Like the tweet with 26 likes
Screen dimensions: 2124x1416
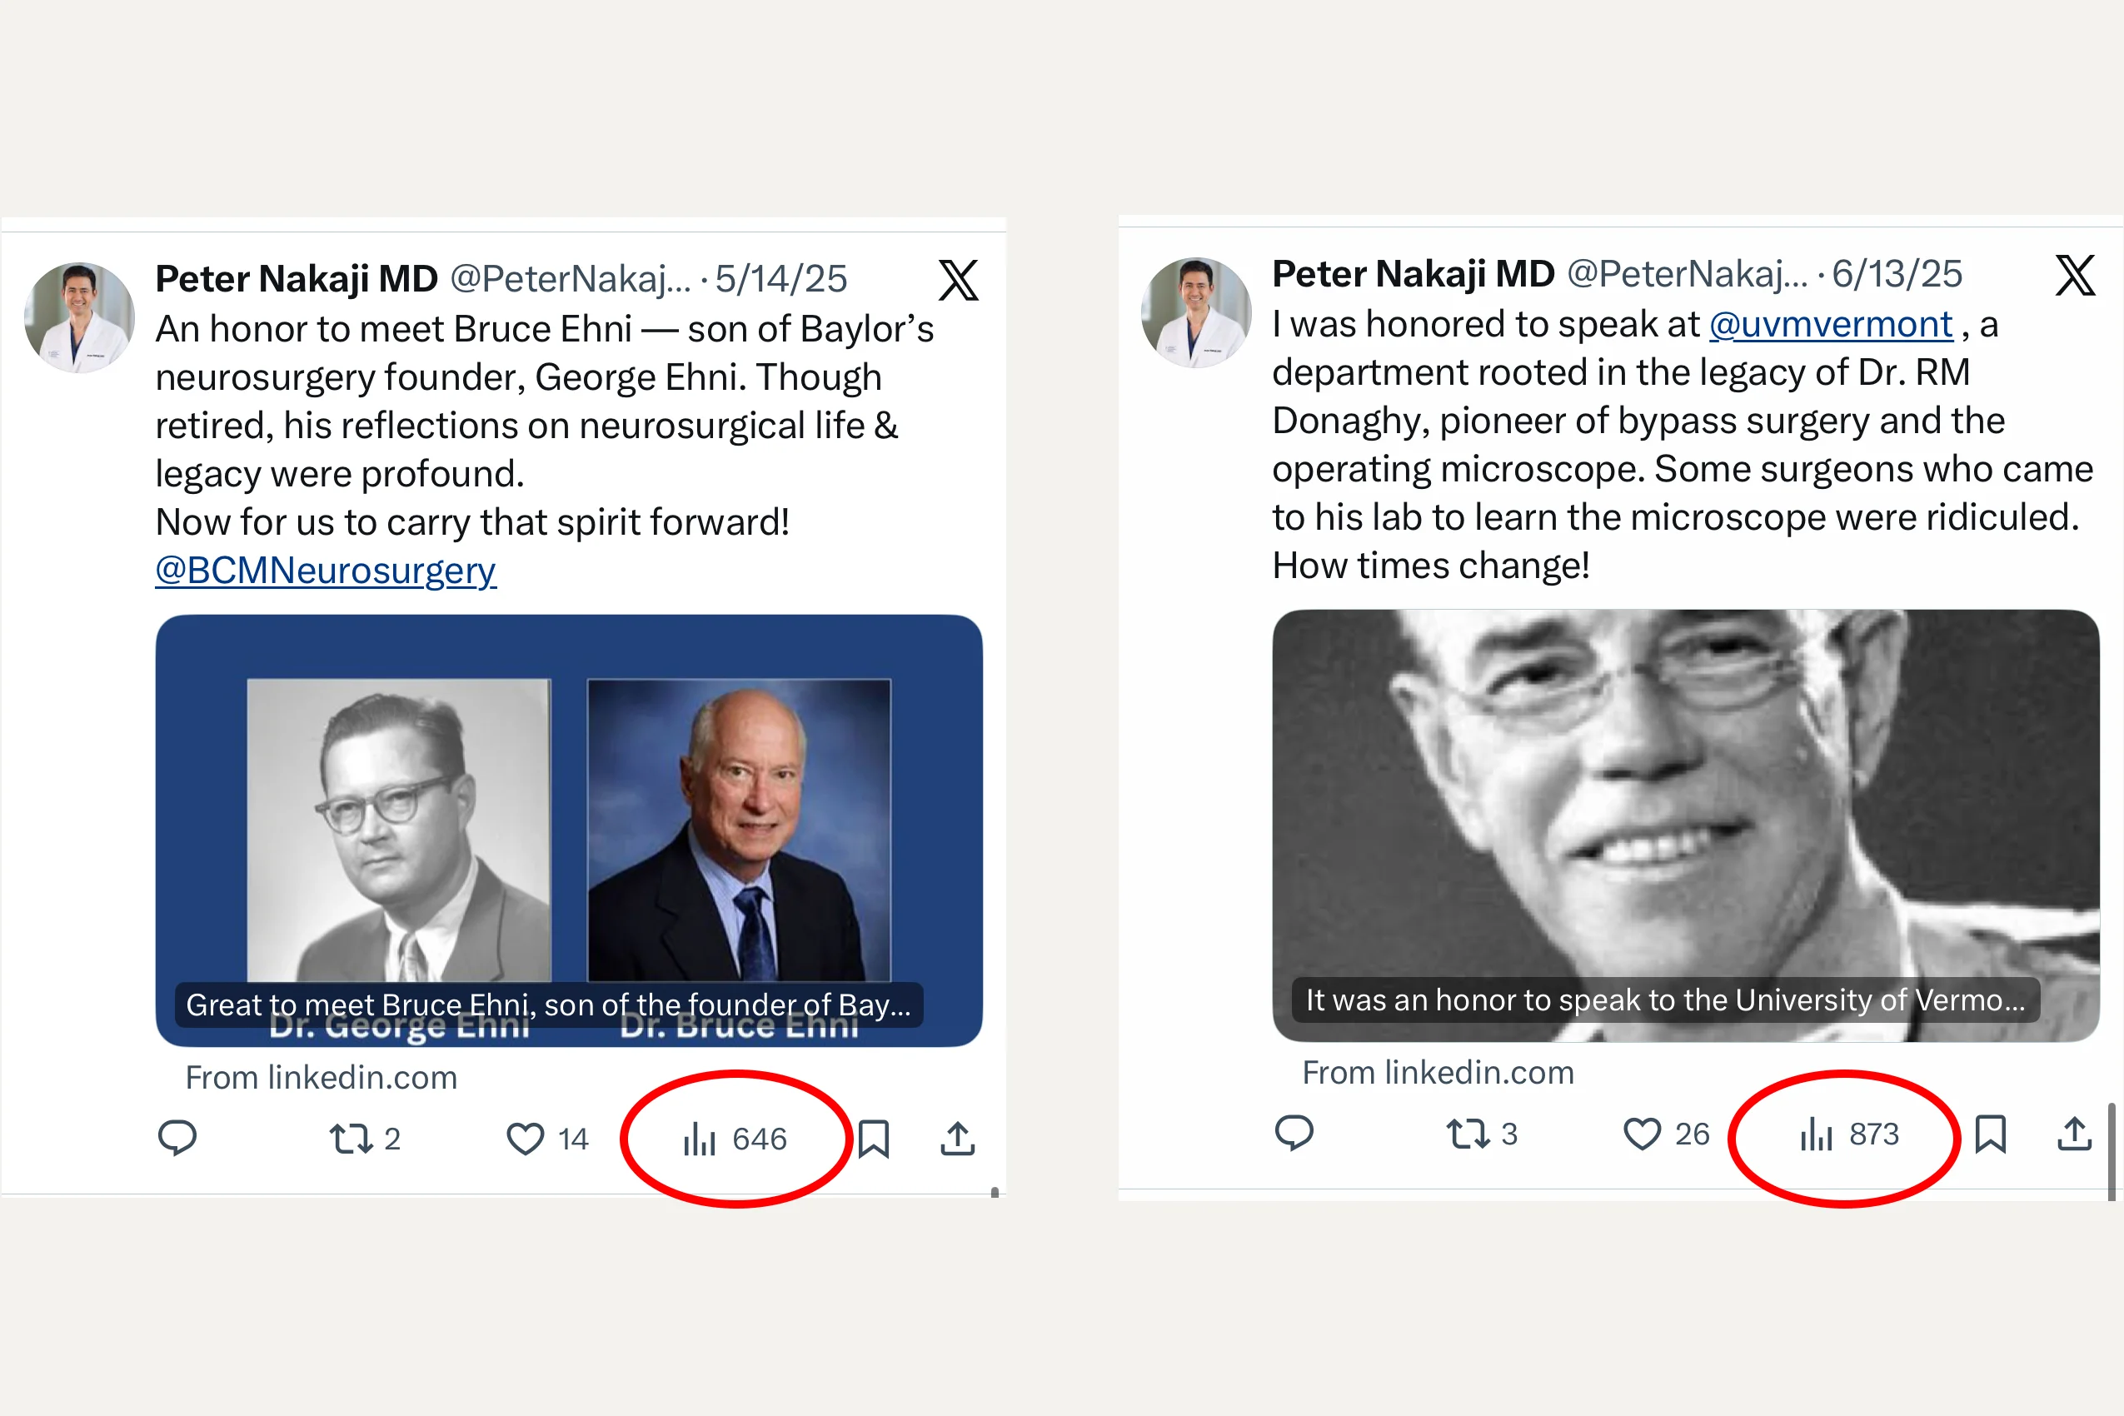[x=1666, y=1134]
